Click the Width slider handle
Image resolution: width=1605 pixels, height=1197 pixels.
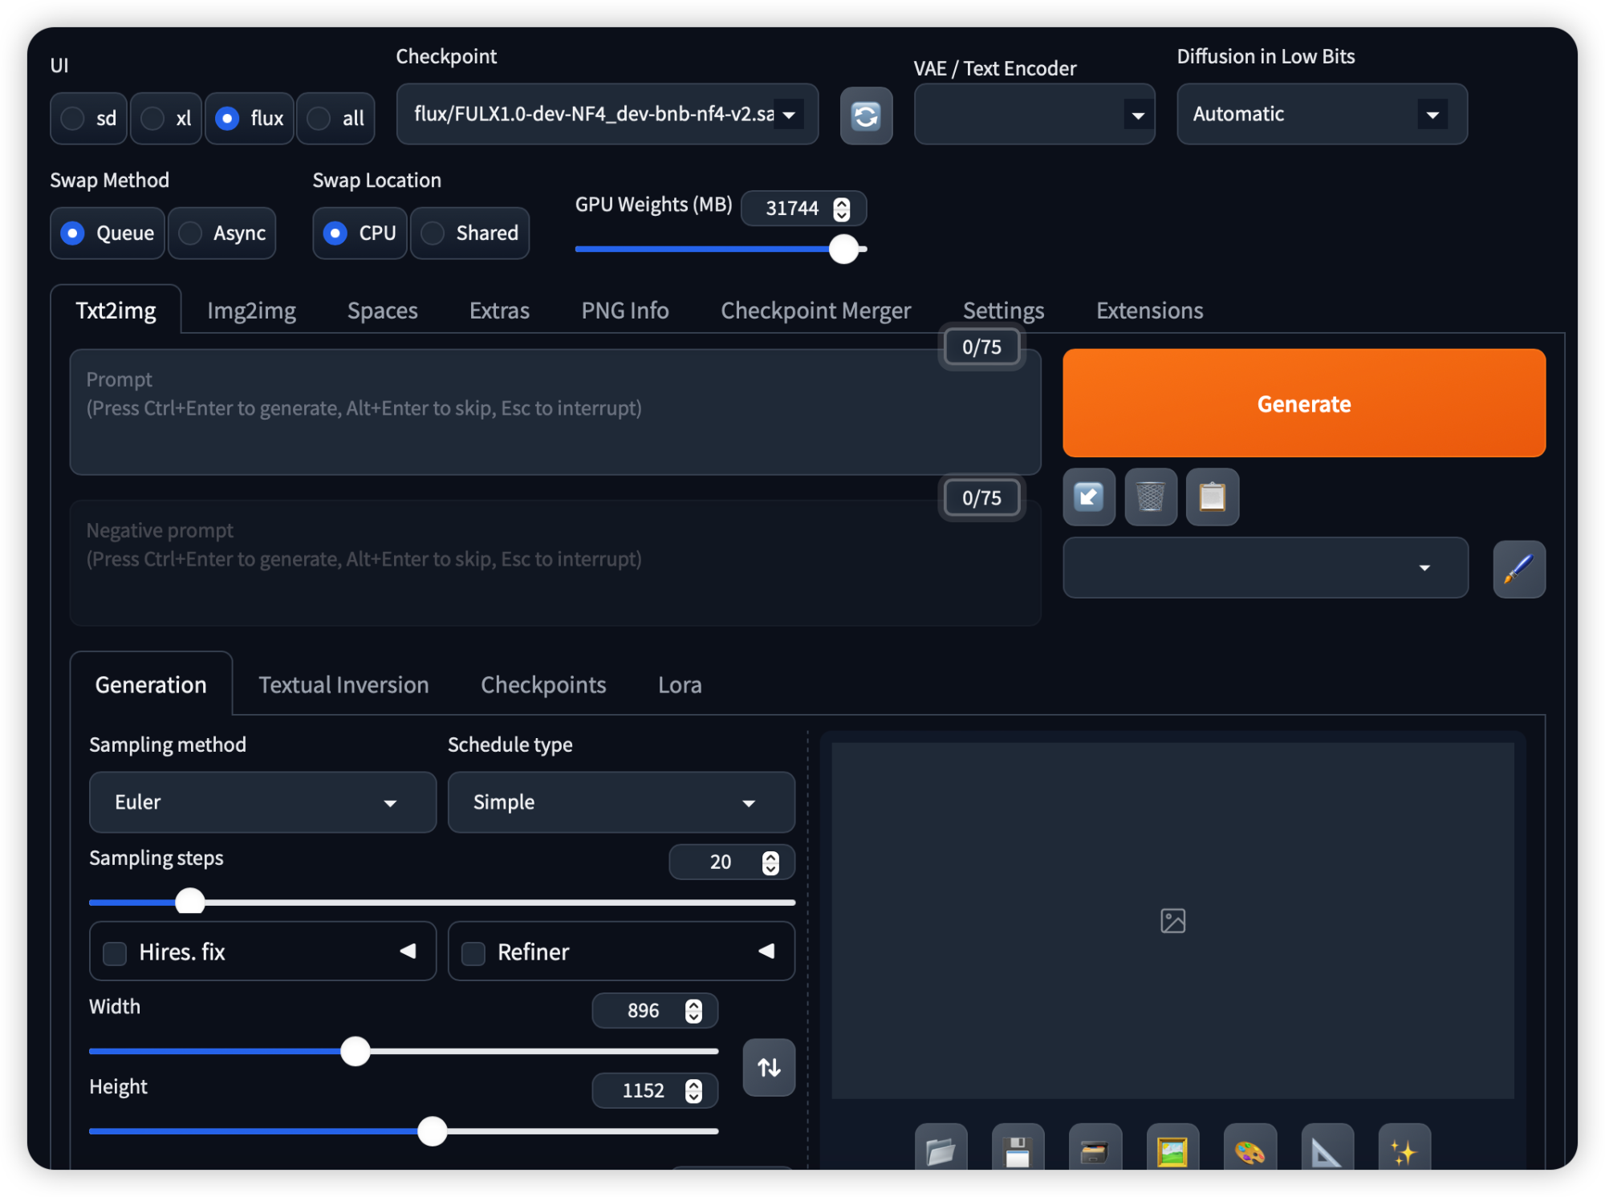click(x=355, y=1051)
